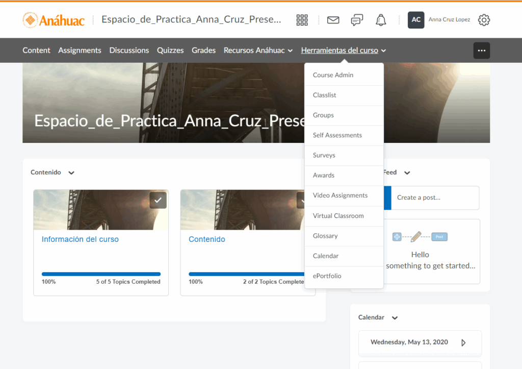Open the Información del curso link
Screen dimensions: 522x369
point(80,239)
